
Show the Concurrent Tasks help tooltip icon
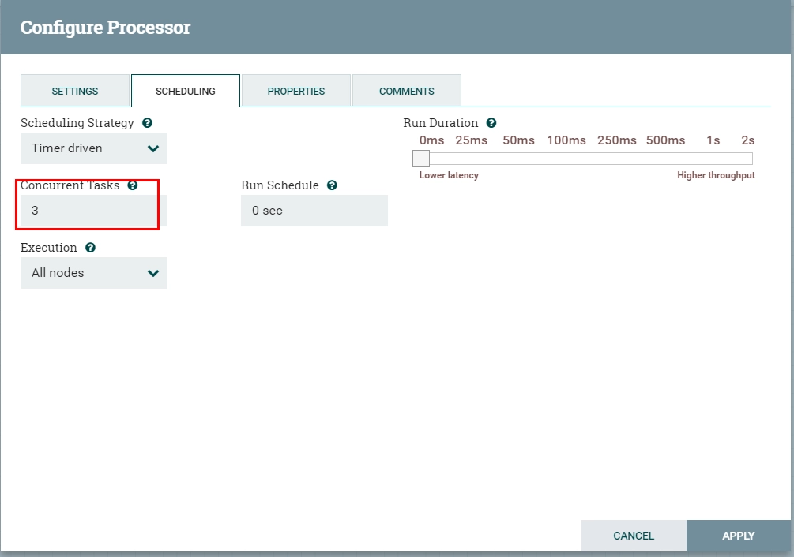click(x=133, y=185)
